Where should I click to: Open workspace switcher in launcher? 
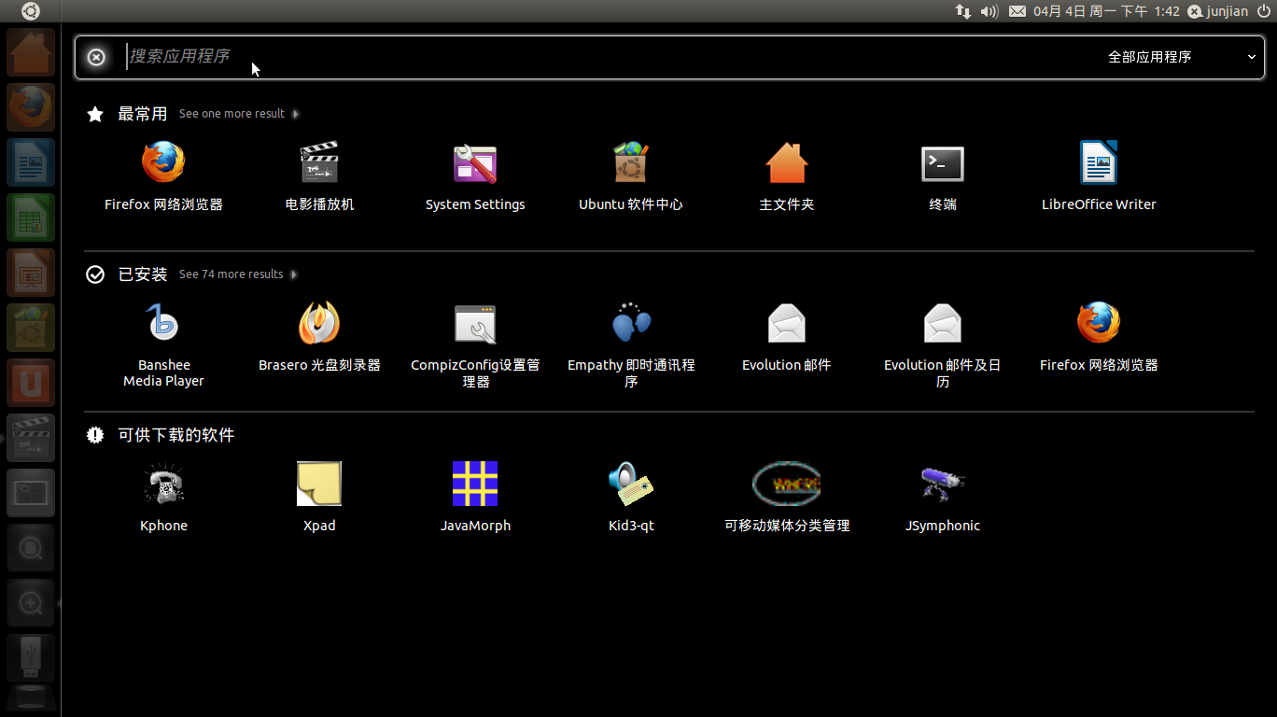tap(31, 493)
